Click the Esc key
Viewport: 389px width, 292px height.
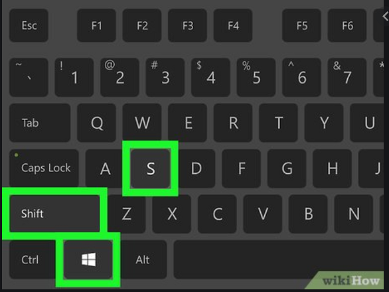(x=29, y=25)
